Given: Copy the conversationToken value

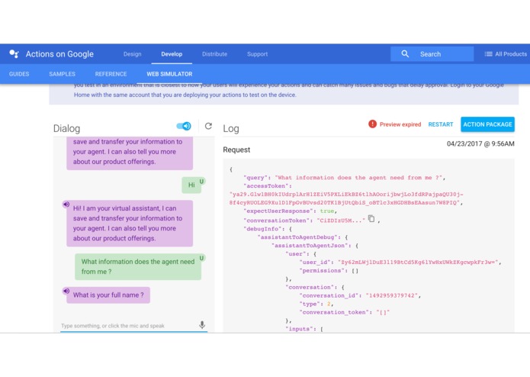Looking at the screenshot, I should [x=371, y=218].
